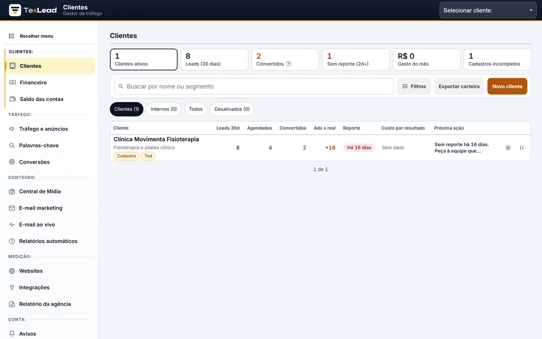This screenshot has height=339, width=542.
Task: Select the Leads (30 dias) summary card
Action: tap(215, 60)
